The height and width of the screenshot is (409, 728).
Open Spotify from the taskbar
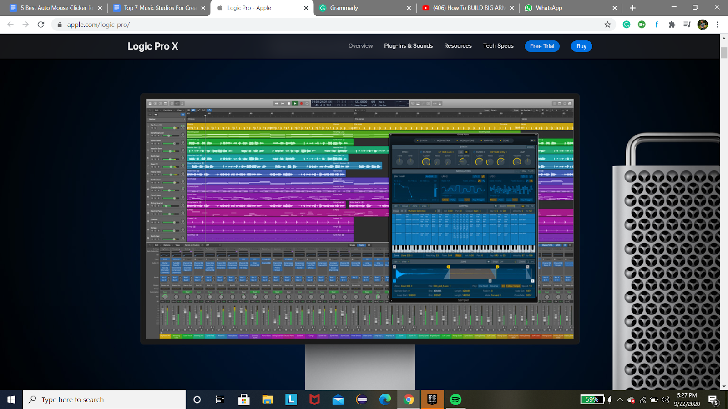pos(455,399)
